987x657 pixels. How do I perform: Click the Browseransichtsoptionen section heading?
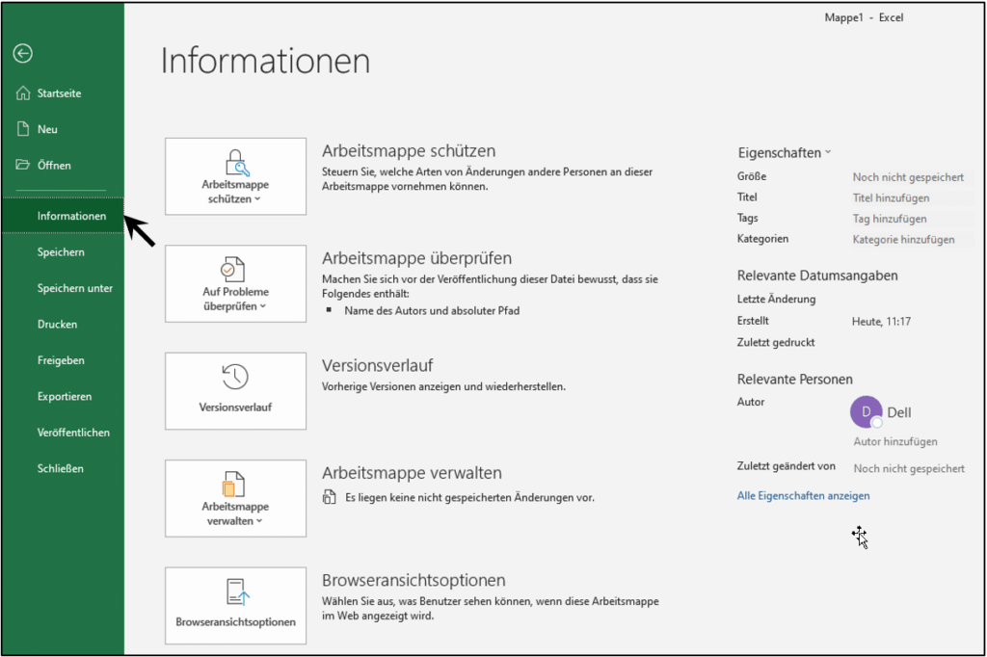(x=413, y=580)
